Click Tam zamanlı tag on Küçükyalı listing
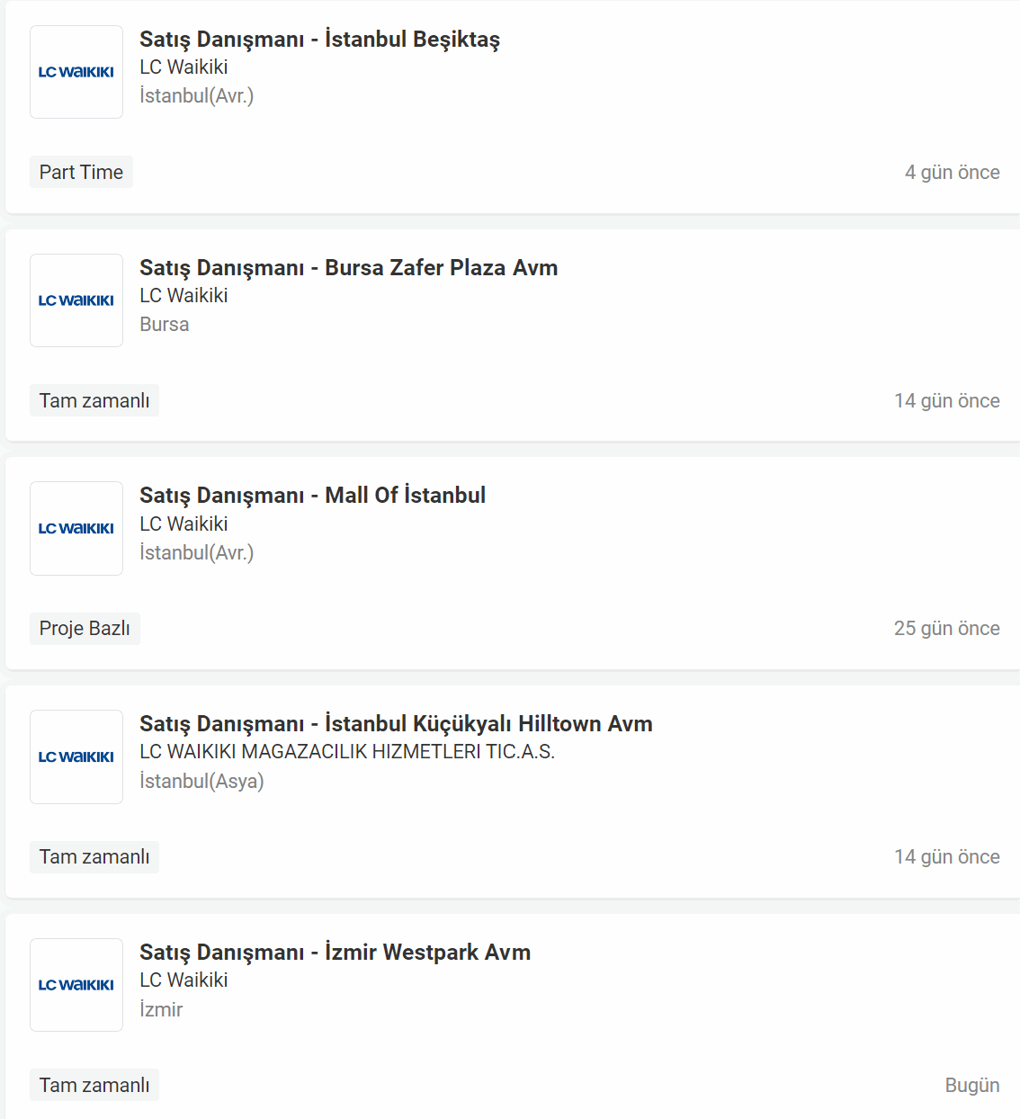1020x1119 pixels. tap(94, 856)
